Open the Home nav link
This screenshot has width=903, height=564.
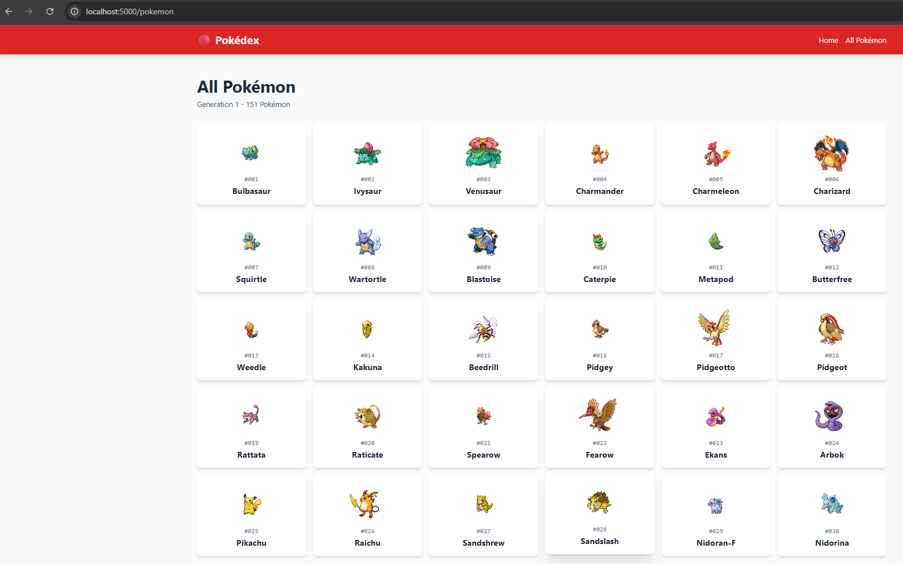point(828,40)
